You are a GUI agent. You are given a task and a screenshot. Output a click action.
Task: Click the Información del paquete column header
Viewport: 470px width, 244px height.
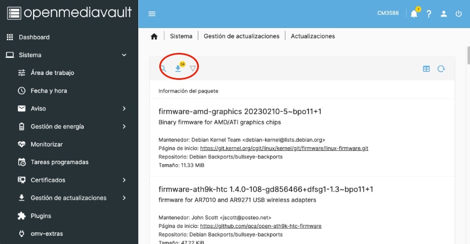[188, 91]
